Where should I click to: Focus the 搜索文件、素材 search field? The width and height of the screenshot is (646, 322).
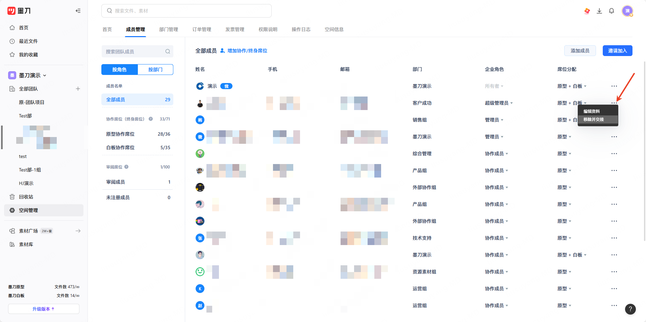click(187, 11)
